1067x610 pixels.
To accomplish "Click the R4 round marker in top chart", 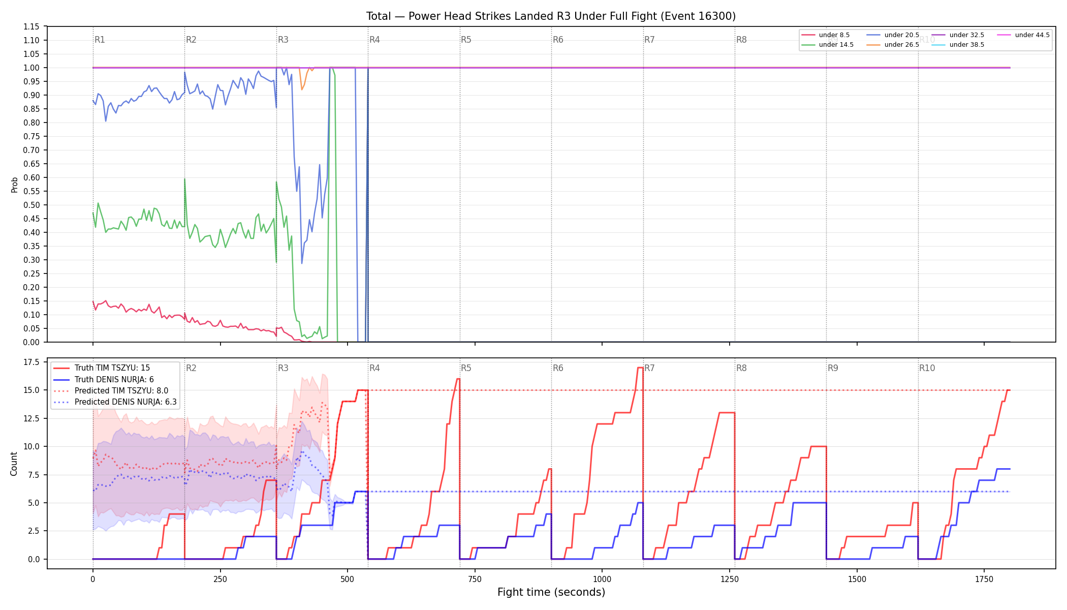I will (374, 40).
